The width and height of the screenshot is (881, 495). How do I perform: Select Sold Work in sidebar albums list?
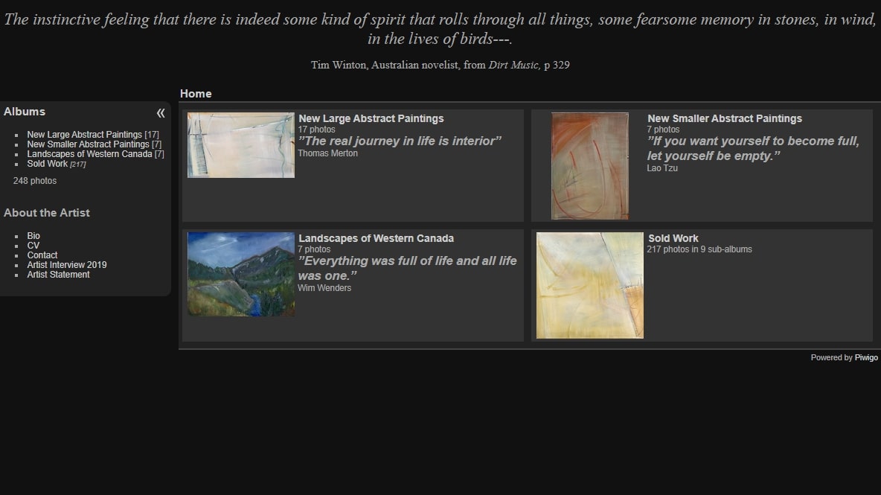point(47,164)
